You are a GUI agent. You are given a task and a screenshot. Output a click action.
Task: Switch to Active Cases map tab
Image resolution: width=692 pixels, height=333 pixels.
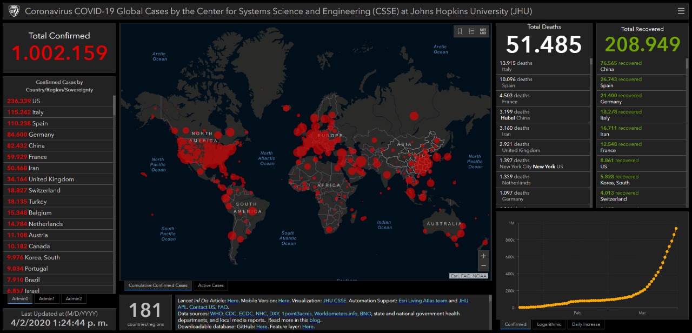pyautogui.click(x=212, y=285)
